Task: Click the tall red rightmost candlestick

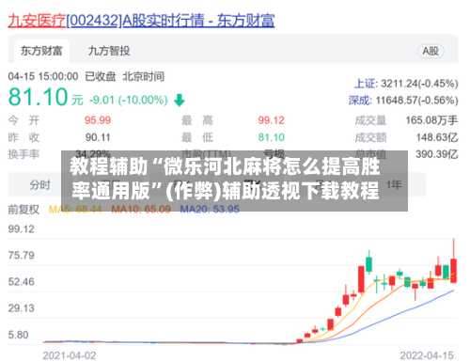Action: click(453, 271)
